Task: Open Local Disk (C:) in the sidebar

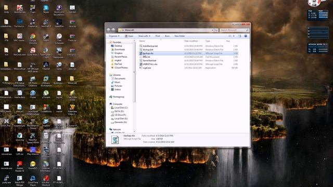Action: 121,108
